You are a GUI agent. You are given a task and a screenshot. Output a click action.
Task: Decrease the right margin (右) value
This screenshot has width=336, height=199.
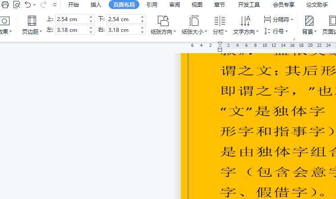[143, 32]
